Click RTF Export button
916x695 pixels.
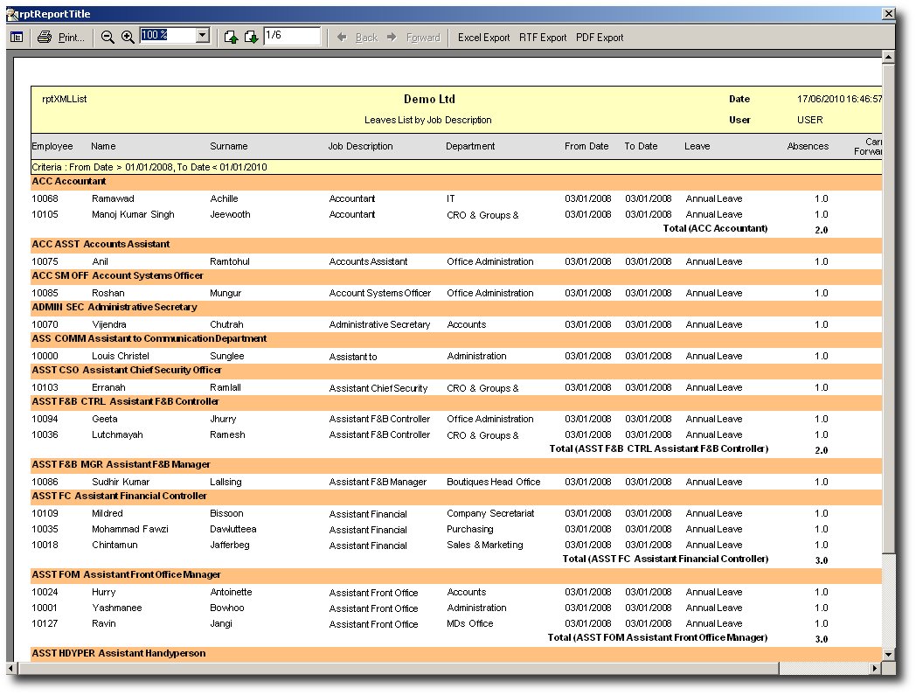(543, 38)
